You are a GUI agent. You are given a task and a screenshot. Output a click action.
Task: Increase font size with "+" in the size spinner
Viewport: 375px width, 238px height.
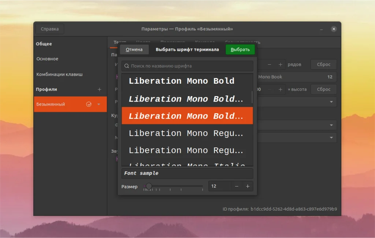tap(248, 186)
